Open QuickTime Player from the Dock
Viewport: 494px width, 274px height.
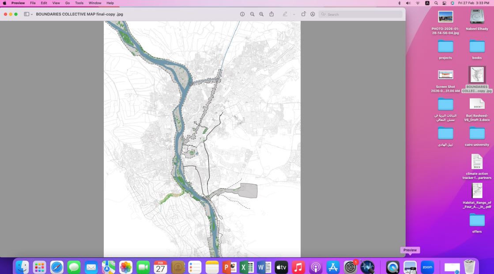(392, 267)
